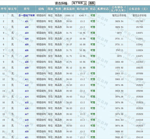Viewport: 150px width, 139px height.
Task: Open unit A10 link
Action: 27,74
